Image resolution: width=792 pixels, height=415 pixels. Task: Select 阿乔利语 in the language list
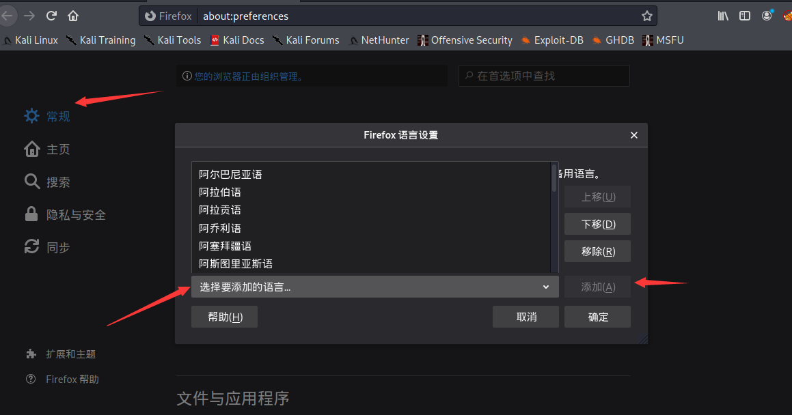tap(371, 228)
